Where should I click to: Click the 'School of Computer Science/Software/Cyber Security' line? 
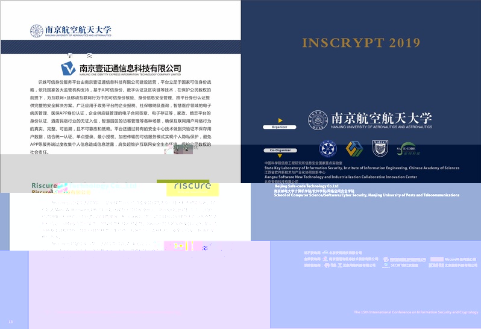366,195
